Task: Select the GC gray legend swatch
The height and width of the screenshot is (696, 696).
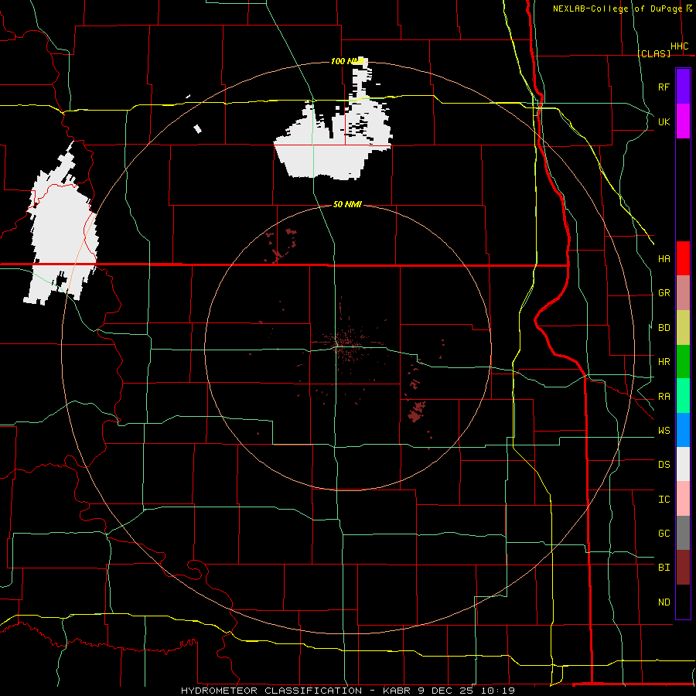Action: click(x=683, y=533)
